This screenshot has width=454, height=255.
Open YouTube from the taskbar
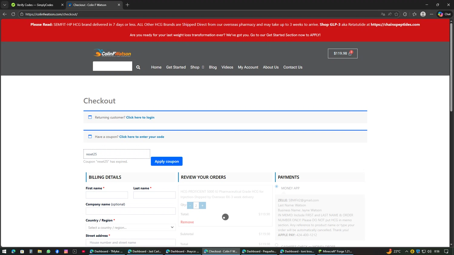84,251
